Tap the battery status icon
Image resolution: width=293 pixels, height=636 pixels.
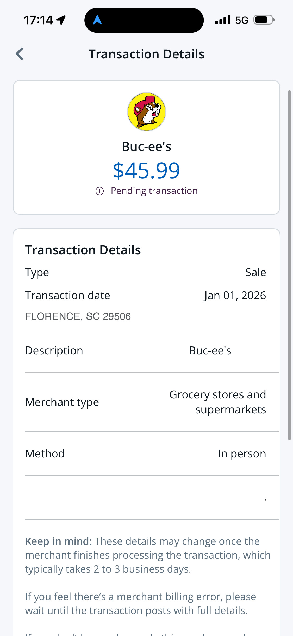tap(264, 20)
